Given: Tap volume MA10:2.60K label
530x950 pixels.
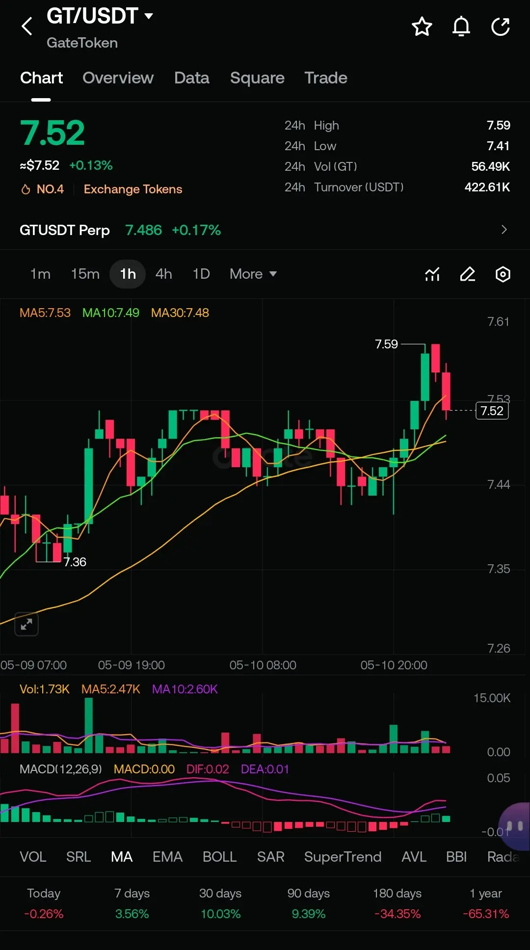Looking at the screenshot, I should pyautogui.click(x=185, y=689).
